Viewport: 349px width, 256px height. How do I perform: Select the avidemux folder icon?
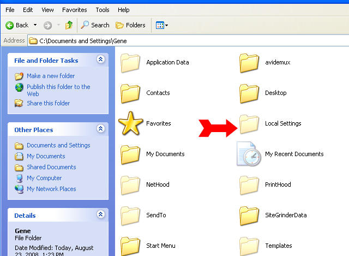click(x=249, y=63)
